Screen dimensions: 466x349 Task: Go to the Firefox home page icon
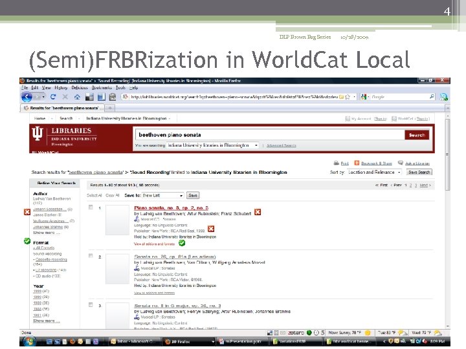[77, 97]
